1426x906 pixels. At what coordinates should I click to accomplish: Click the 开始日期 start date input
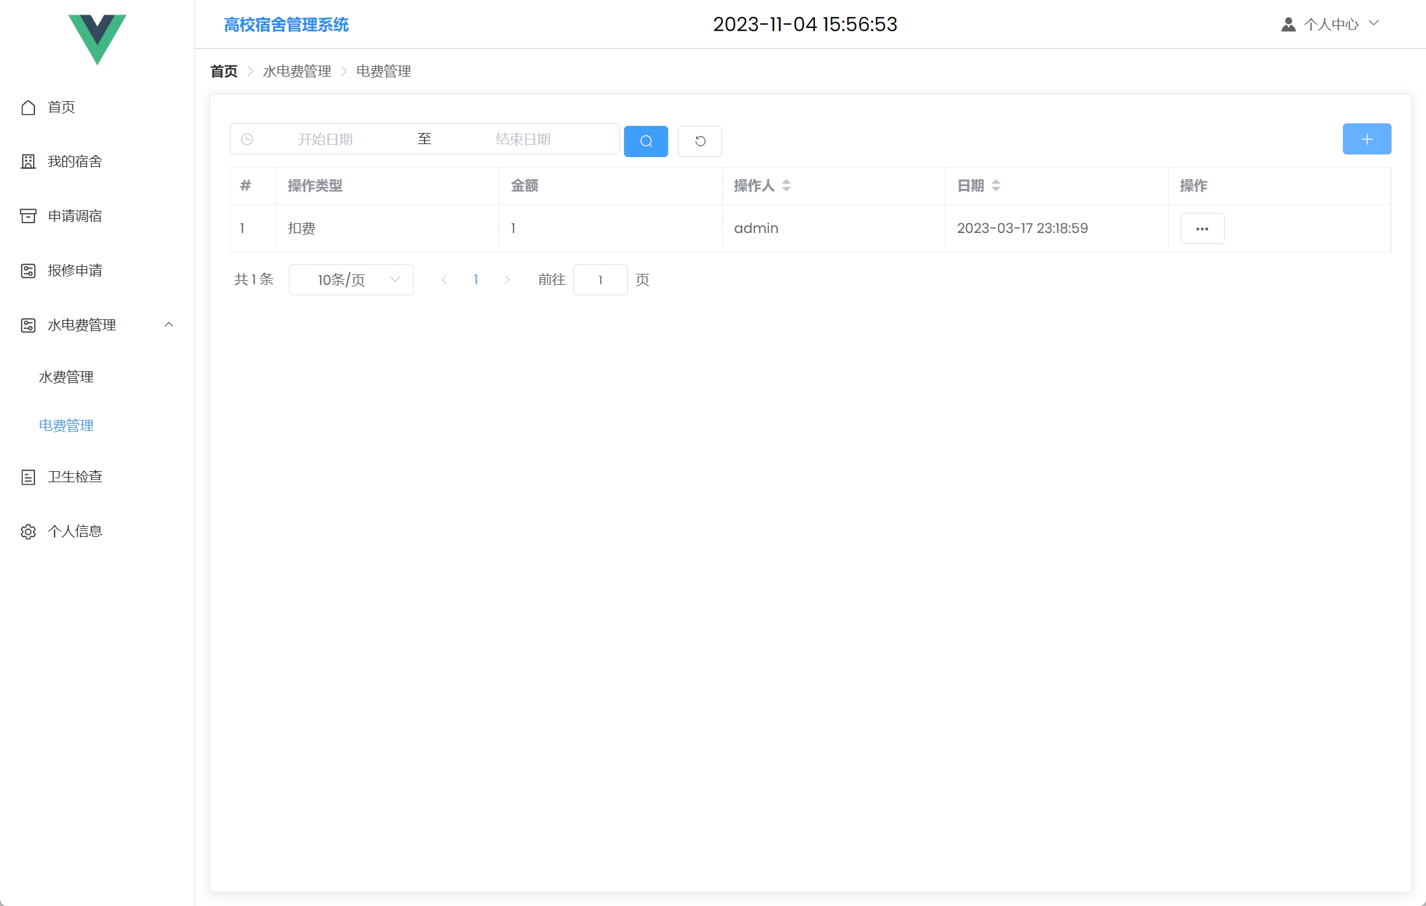325,140
